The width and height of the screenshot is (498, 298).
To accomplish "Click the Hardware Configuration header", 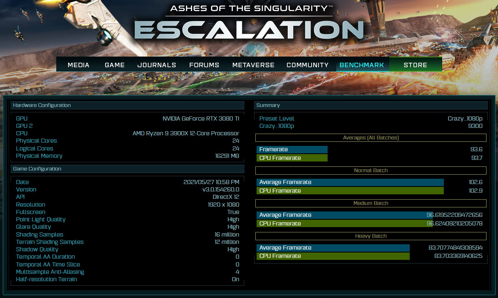I will [x=127, y=105].
